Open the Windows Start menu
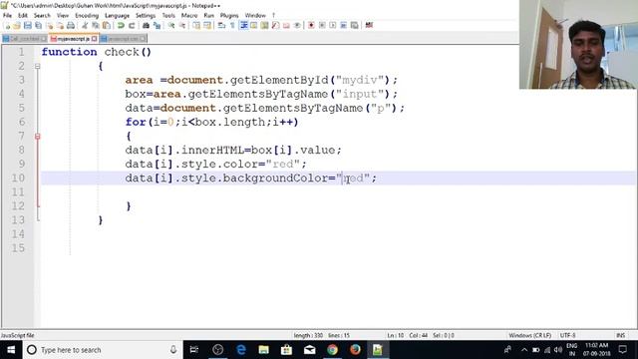 tap(11, 350)
